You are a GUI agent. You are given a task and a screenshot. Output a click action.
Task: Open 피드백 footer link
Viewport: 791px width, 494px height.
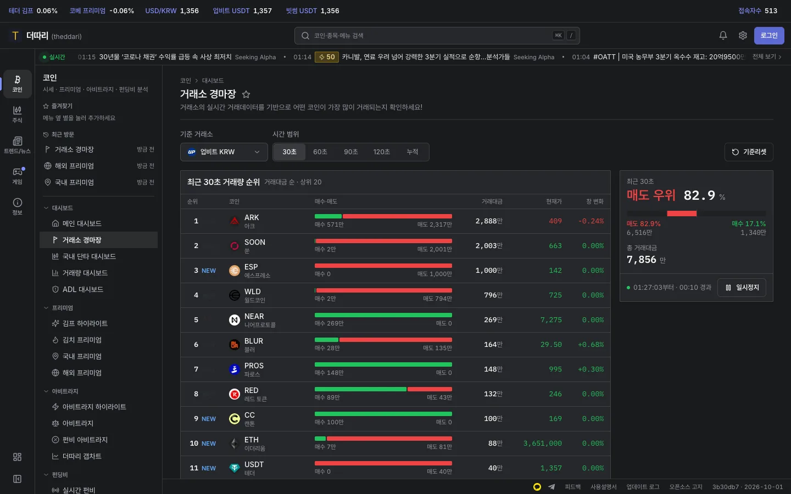coord(573,487)
